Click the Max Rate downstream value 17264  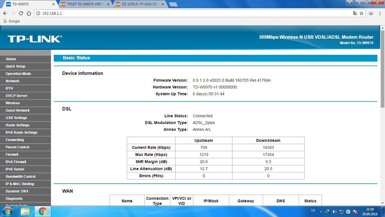point(268,155)
